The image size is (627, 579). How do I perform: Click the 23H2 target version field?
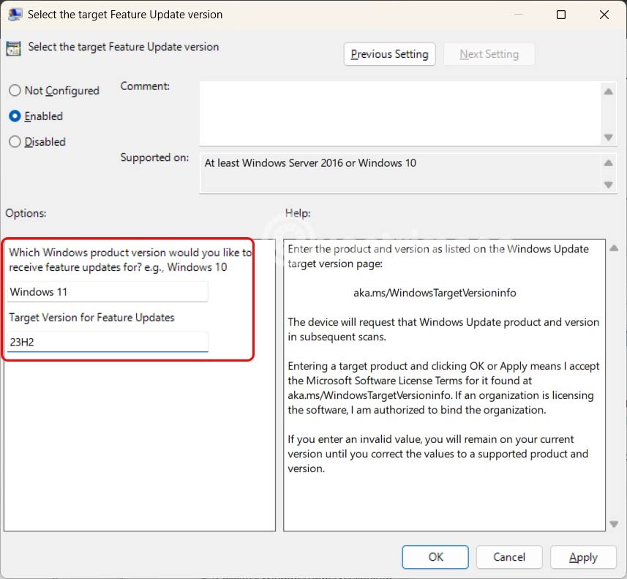click(108, 342)
